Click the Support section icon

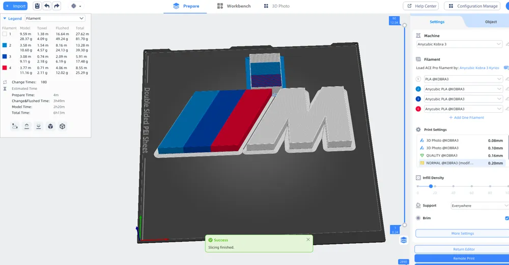coord(418,206)
